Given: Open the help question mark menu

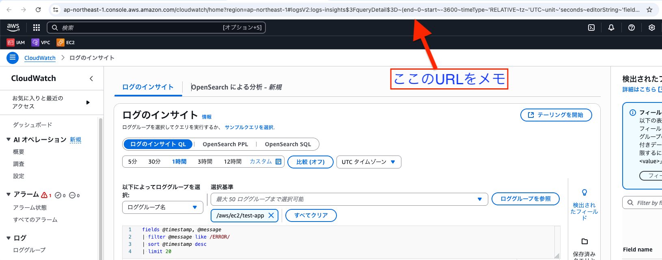Looking at the screenshot, I should click(x=632, y=28).
